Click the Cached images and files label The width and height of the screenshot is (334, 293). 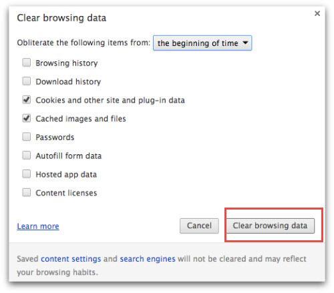tap(81, 119)
